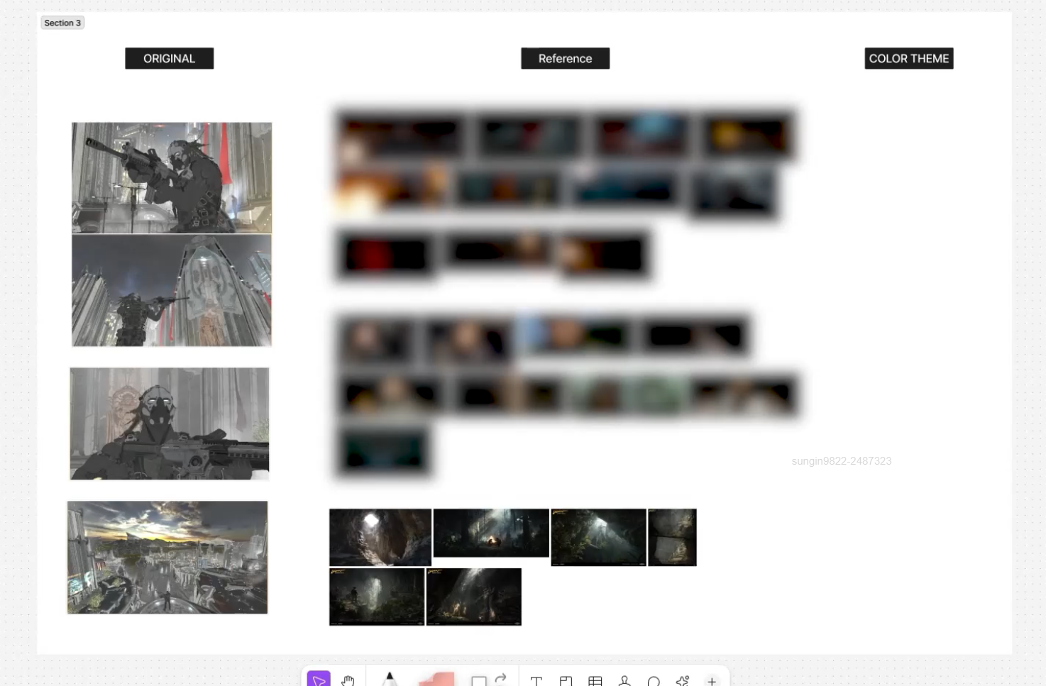Select the Move/Select arrow tool
The width and height of the screenshot is (1046, 686).
[319, 680]
